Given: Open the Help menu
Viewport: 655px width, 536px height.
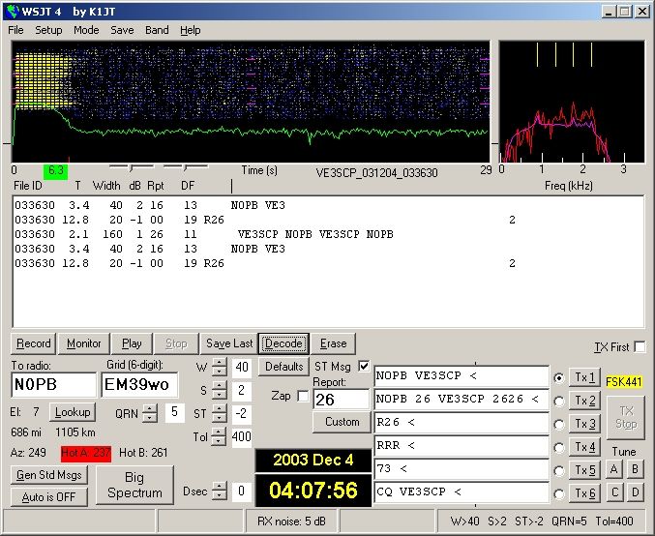Looking at the screenshot, I should [x=190, y=30].
